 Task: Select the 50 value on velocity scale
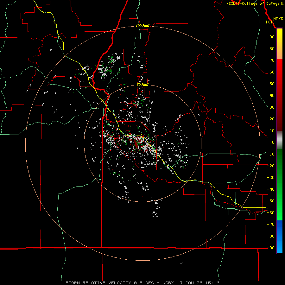(x=272, y=84)
